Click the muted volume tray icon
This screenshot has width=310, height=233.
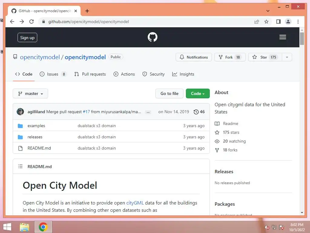[x=267, y=227]
